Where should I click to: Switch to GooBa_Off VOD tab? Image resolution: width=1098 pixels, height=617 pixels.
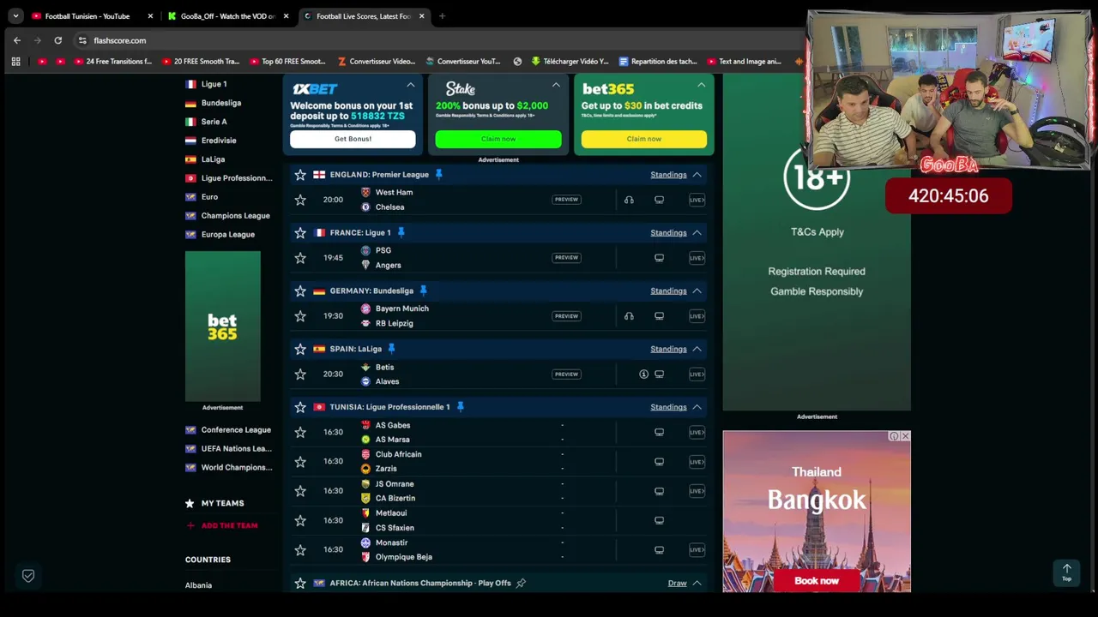point(227,15)
